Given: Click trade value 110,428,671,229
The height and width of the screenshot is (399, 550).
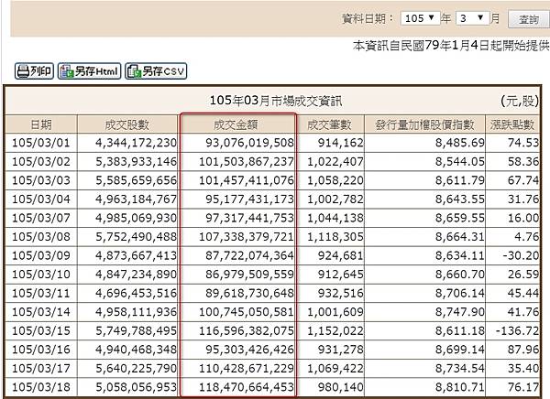Looking at the screenshot, I should [x=247, y=368].
